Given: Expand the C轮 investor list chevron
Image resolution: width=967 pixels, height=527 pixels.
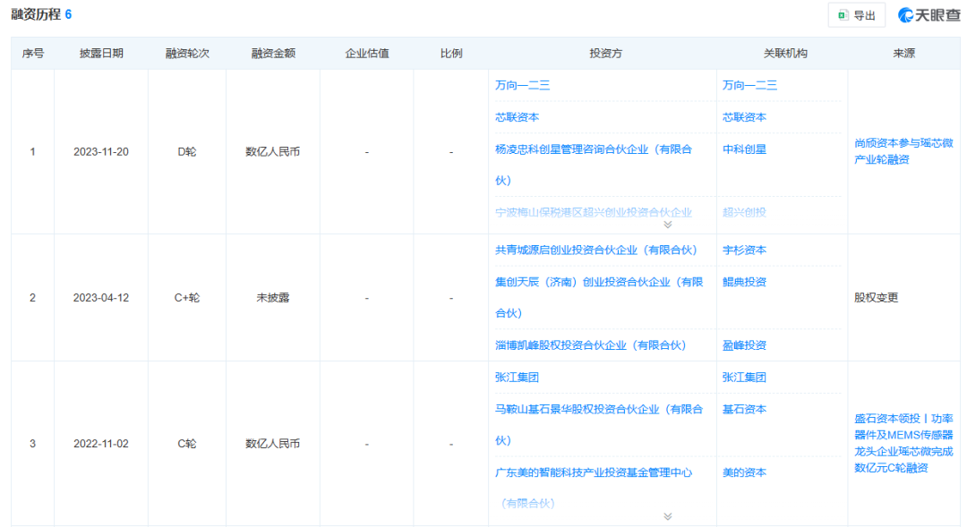Looking at the screenshot, I should pyautogui.click(x=667, y=516).
